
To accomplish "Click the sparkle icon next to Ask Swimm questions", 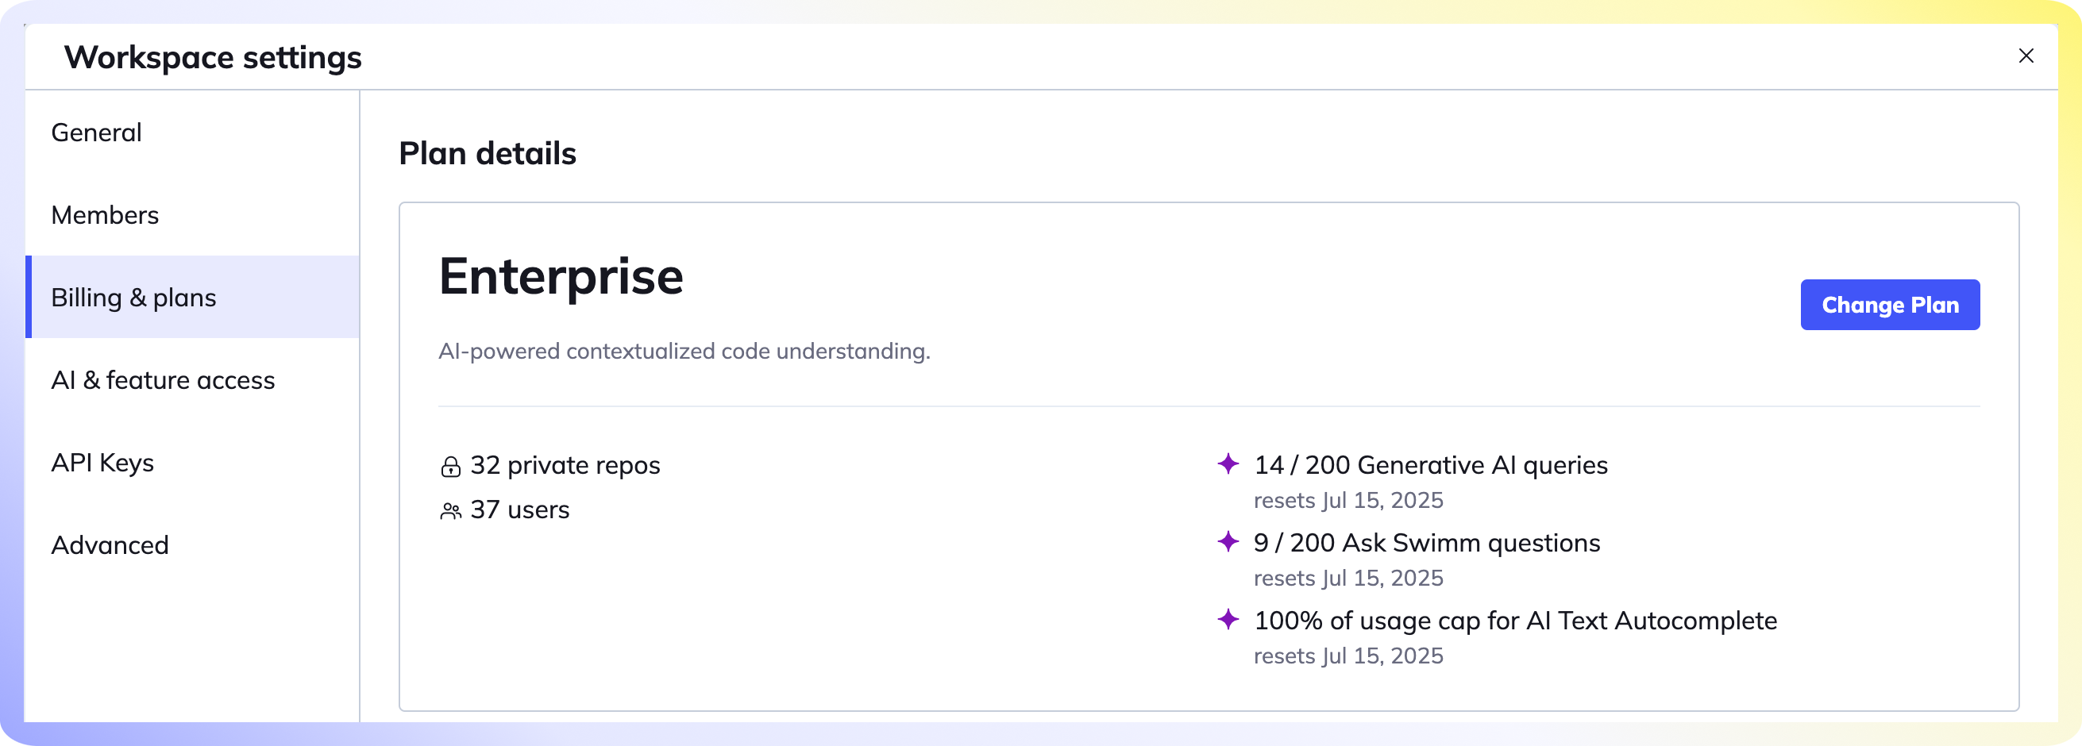I will click(1228, 541).
